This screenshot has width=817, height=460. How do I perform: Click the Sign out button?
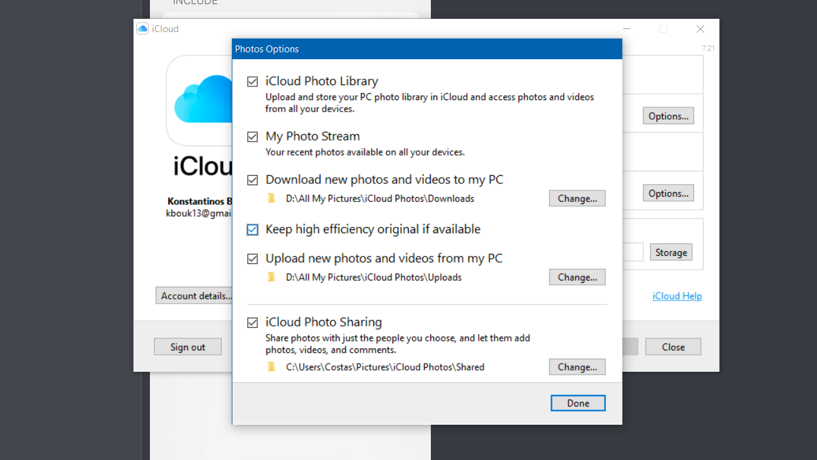(x=187, y=346)
